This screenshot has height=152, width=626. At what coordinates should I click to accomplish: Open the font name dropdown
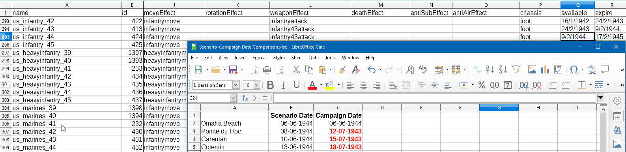pyautogui.click(x=235, y=85)
